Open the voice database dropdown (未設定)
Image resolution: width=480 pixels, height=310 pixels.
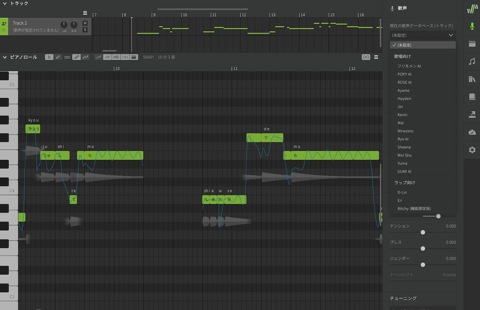click(x=423, y=35)
